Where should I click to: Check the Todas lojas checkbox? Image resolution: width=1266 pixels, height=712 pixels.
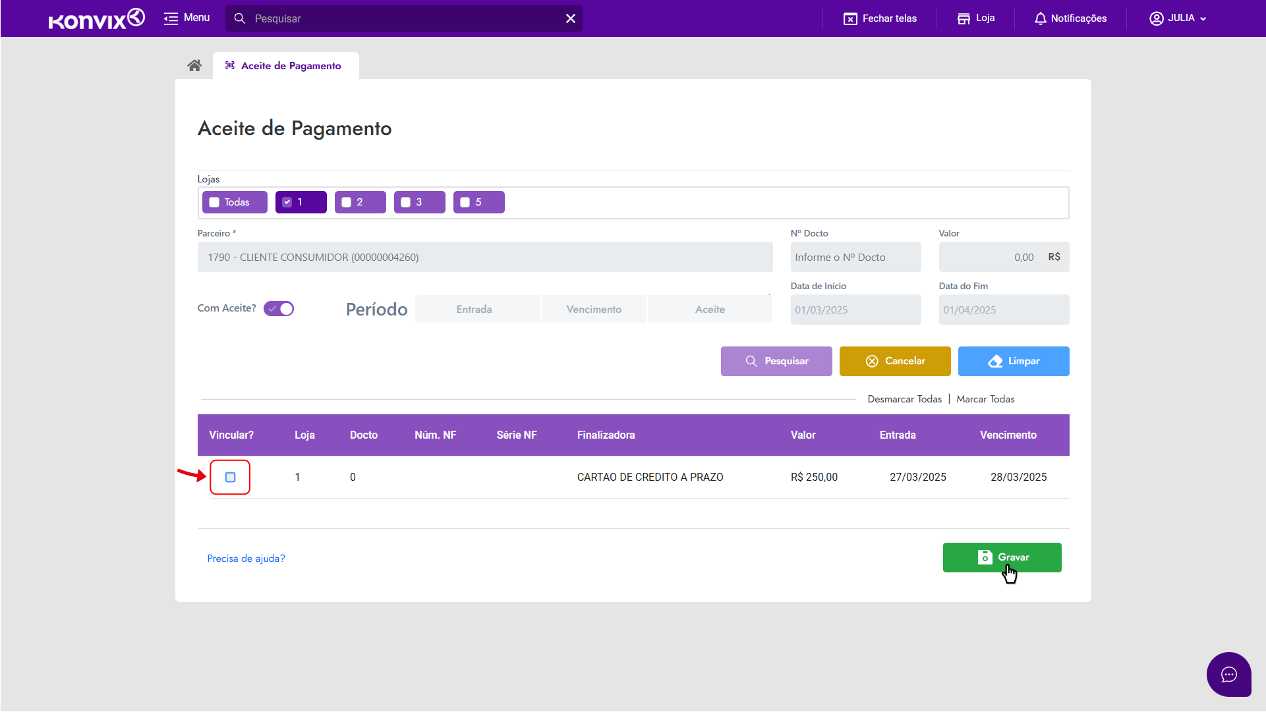click(214, 202)
